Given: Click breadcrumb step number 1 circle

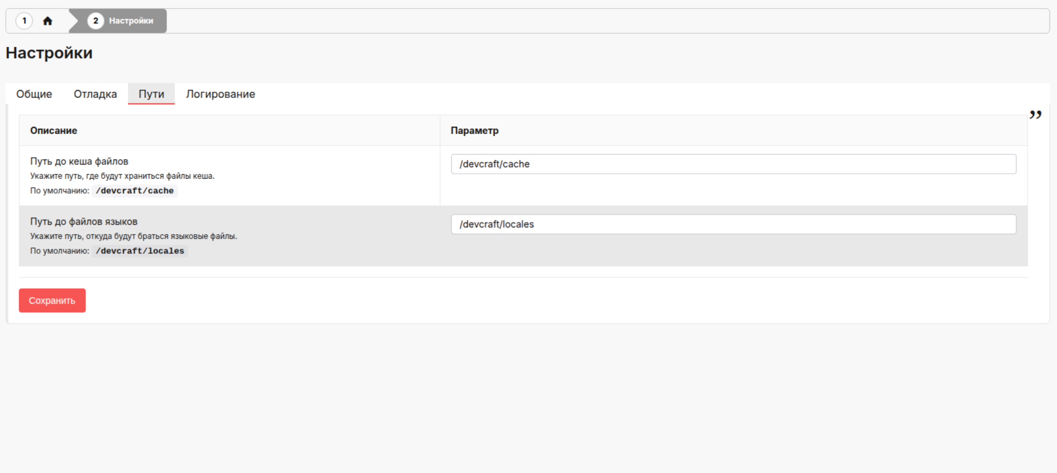Looking at the screenshot, I should 24,21.
